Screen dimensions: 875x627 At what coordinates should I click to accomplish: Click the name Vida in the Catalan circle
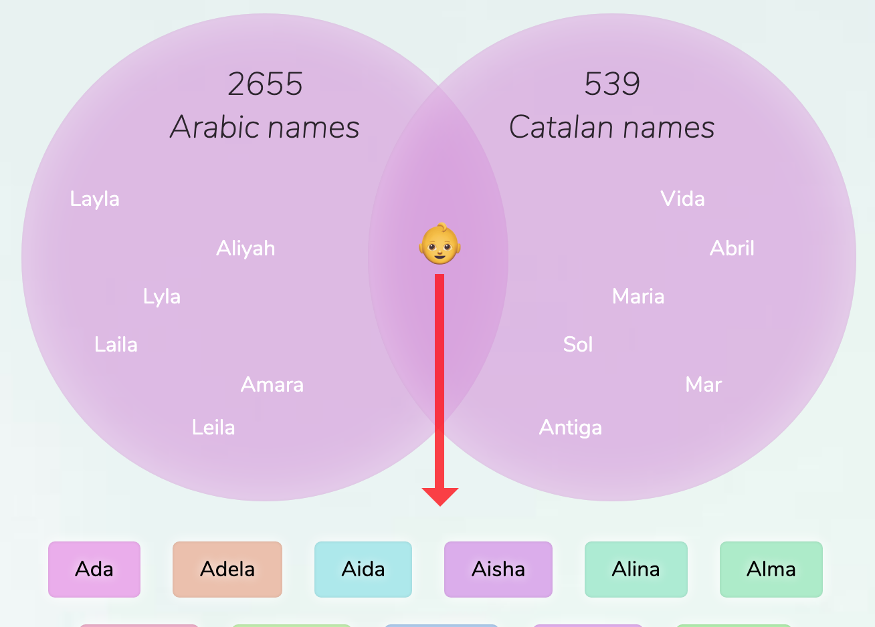(x=683, y=199)
